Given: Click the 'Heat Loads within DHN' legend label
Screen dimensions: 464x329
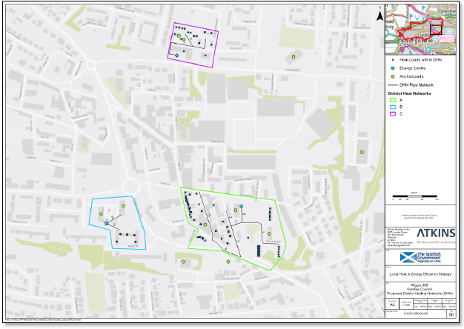Looking at the screenshot, I should pos(420,60).
